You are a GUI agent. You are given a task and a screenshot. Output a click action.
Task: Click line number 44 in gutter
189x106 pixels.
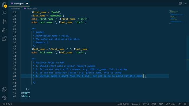14,90
